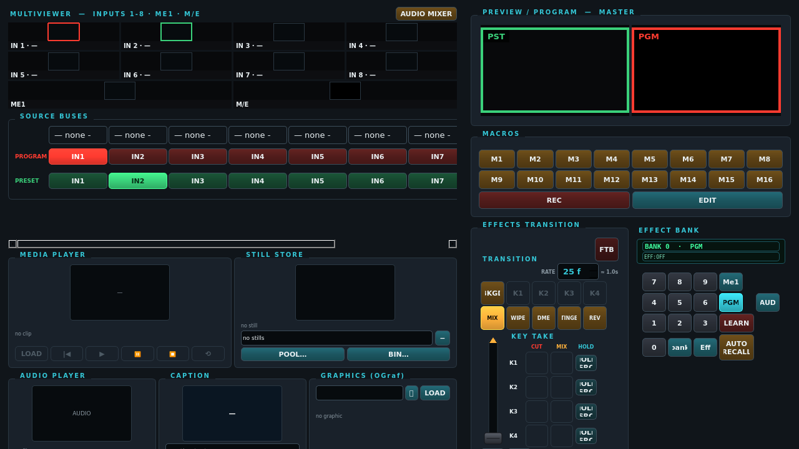Open the Audio Mixer
The height and width of the screenshot is (449, 799).
pyautogui.click(x=426, y=14)
